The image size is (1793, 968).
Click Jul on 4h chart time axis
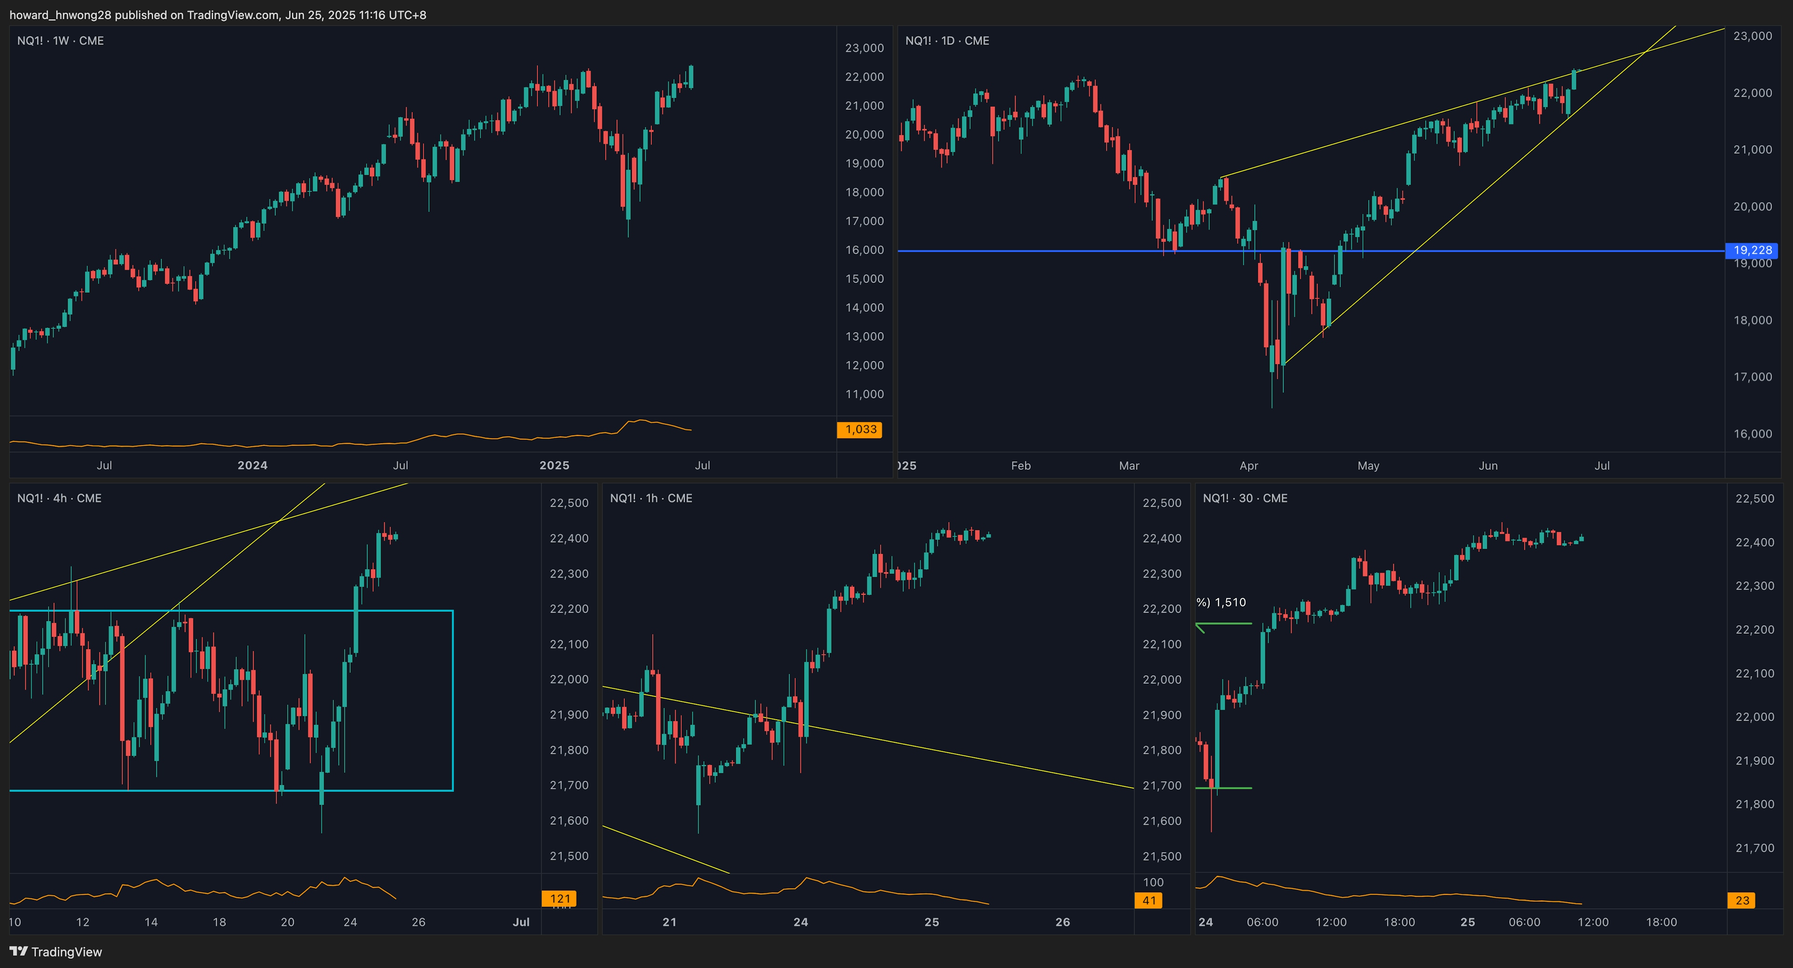pos(522,922)
